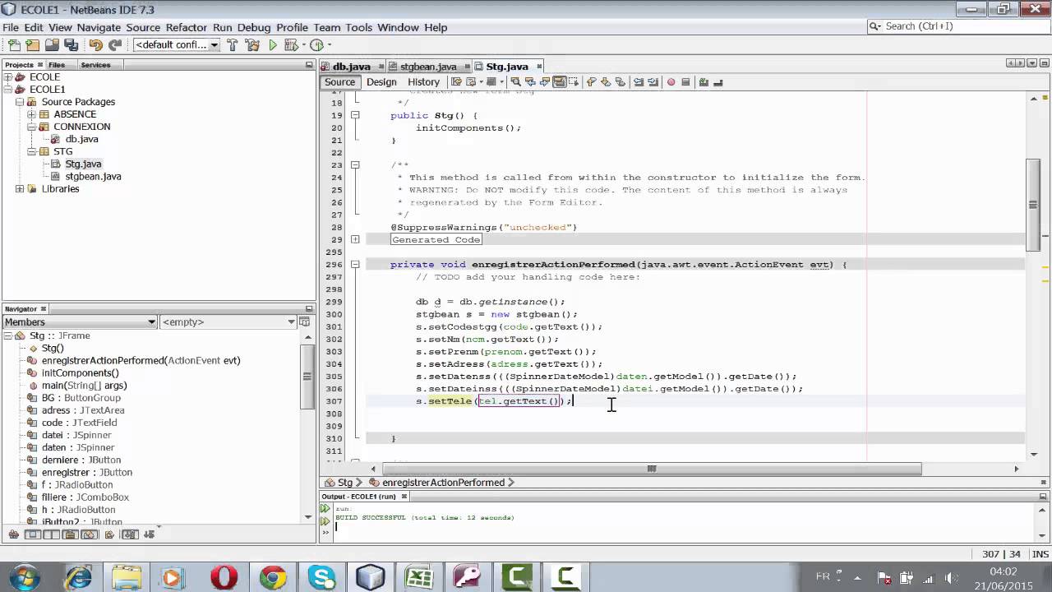Collapse the ECOLE1 project node
This screenshot has height=592, width=1052.
pyautogui.click(x=7, y=90)
